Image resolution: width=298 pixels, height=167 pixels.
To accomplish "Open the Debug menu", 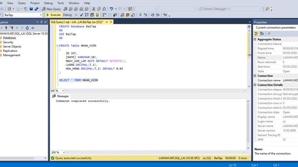I will pos(48,3).
